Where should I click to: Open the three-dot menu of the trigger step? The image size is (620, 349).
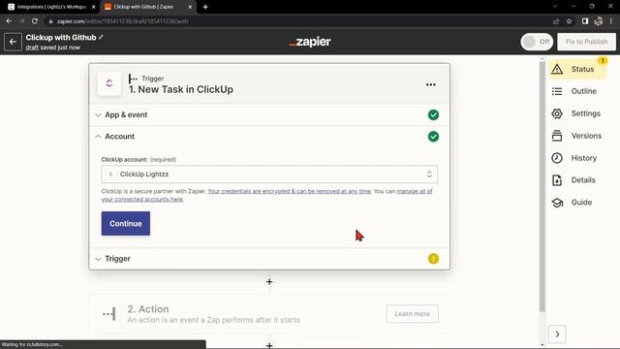pos(430,84)
